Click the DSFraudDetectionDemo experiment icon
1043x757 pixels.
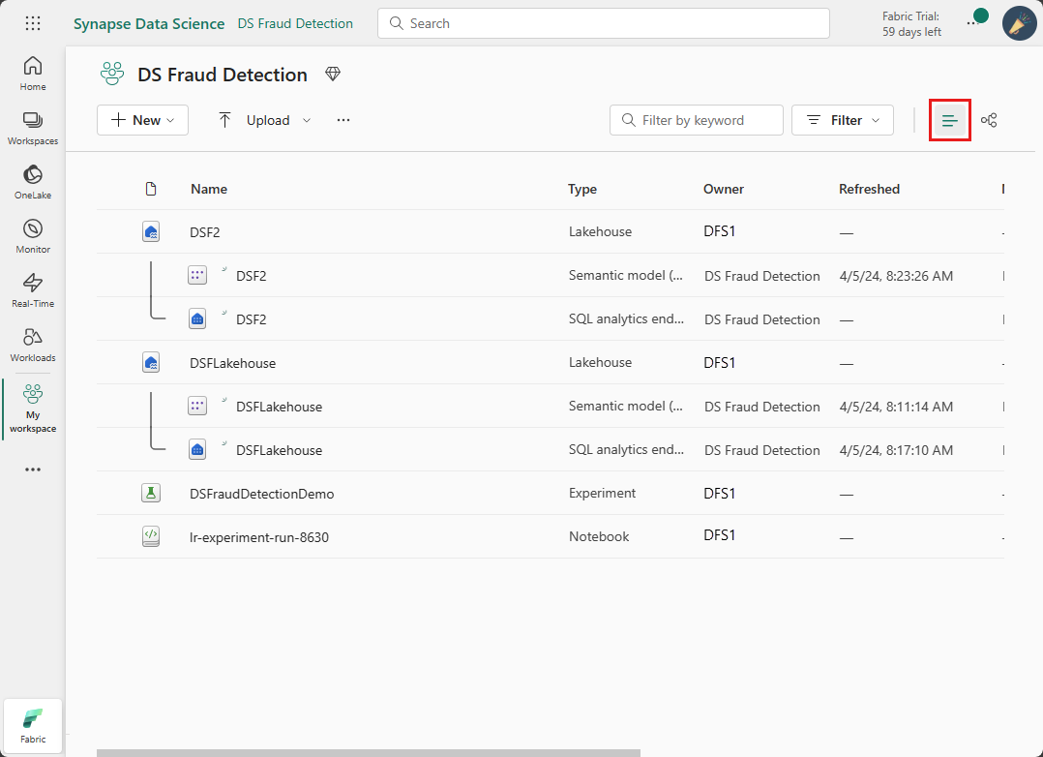pos(151,494)
